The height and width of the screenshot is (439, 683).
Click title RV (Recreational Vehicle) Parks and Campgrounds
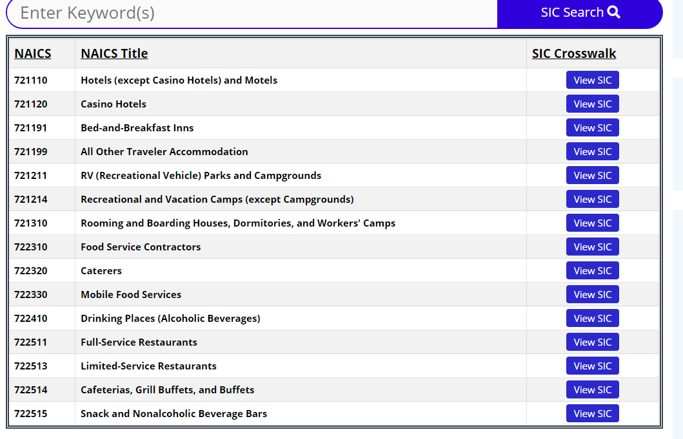pos(201,176)
